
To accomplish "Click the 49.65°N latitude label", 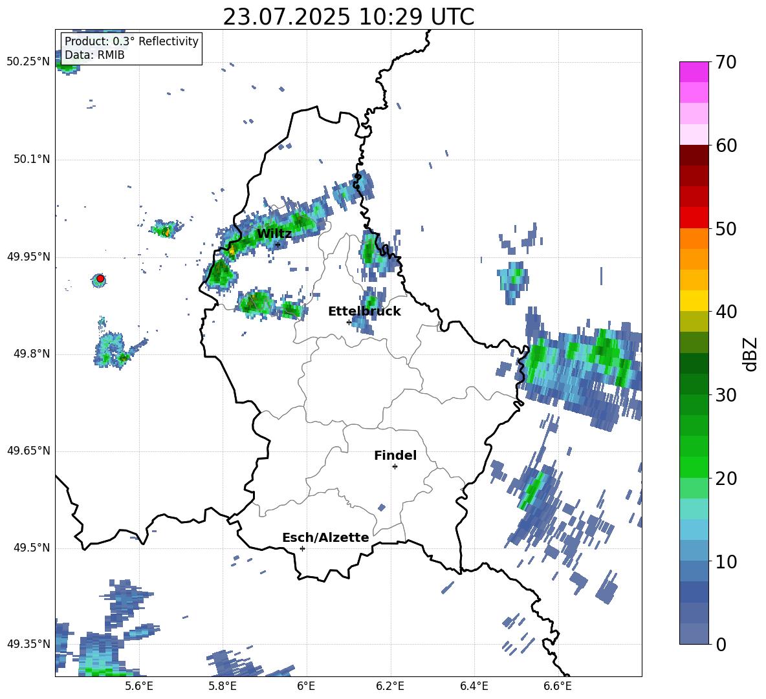I will tap(28, 451).
